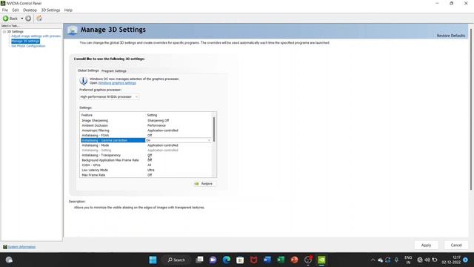Select the Antialiasing - Transparency row

147,155
